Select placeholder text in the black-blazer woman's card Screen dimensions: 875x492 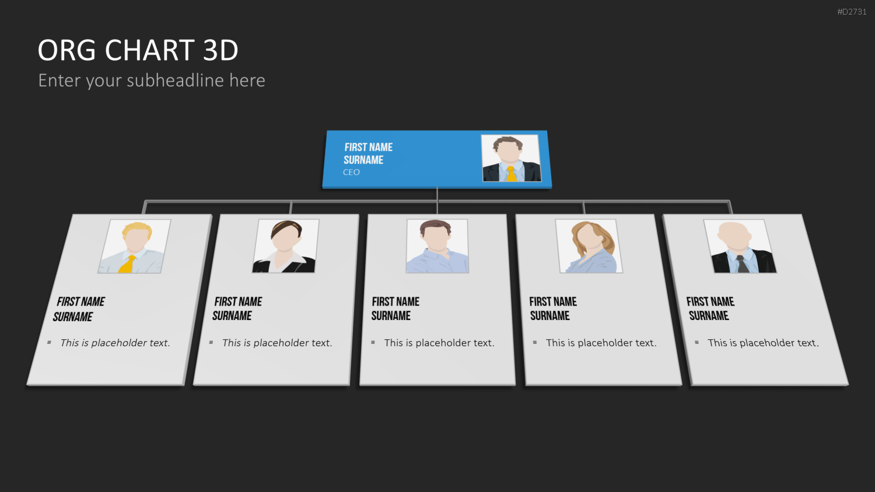(277, 343)
